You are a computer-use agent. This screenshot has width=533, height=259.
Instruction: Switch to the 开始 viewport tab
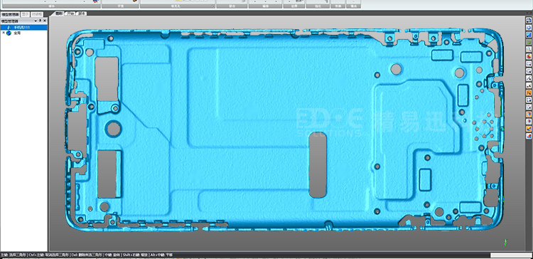[70, 14]
